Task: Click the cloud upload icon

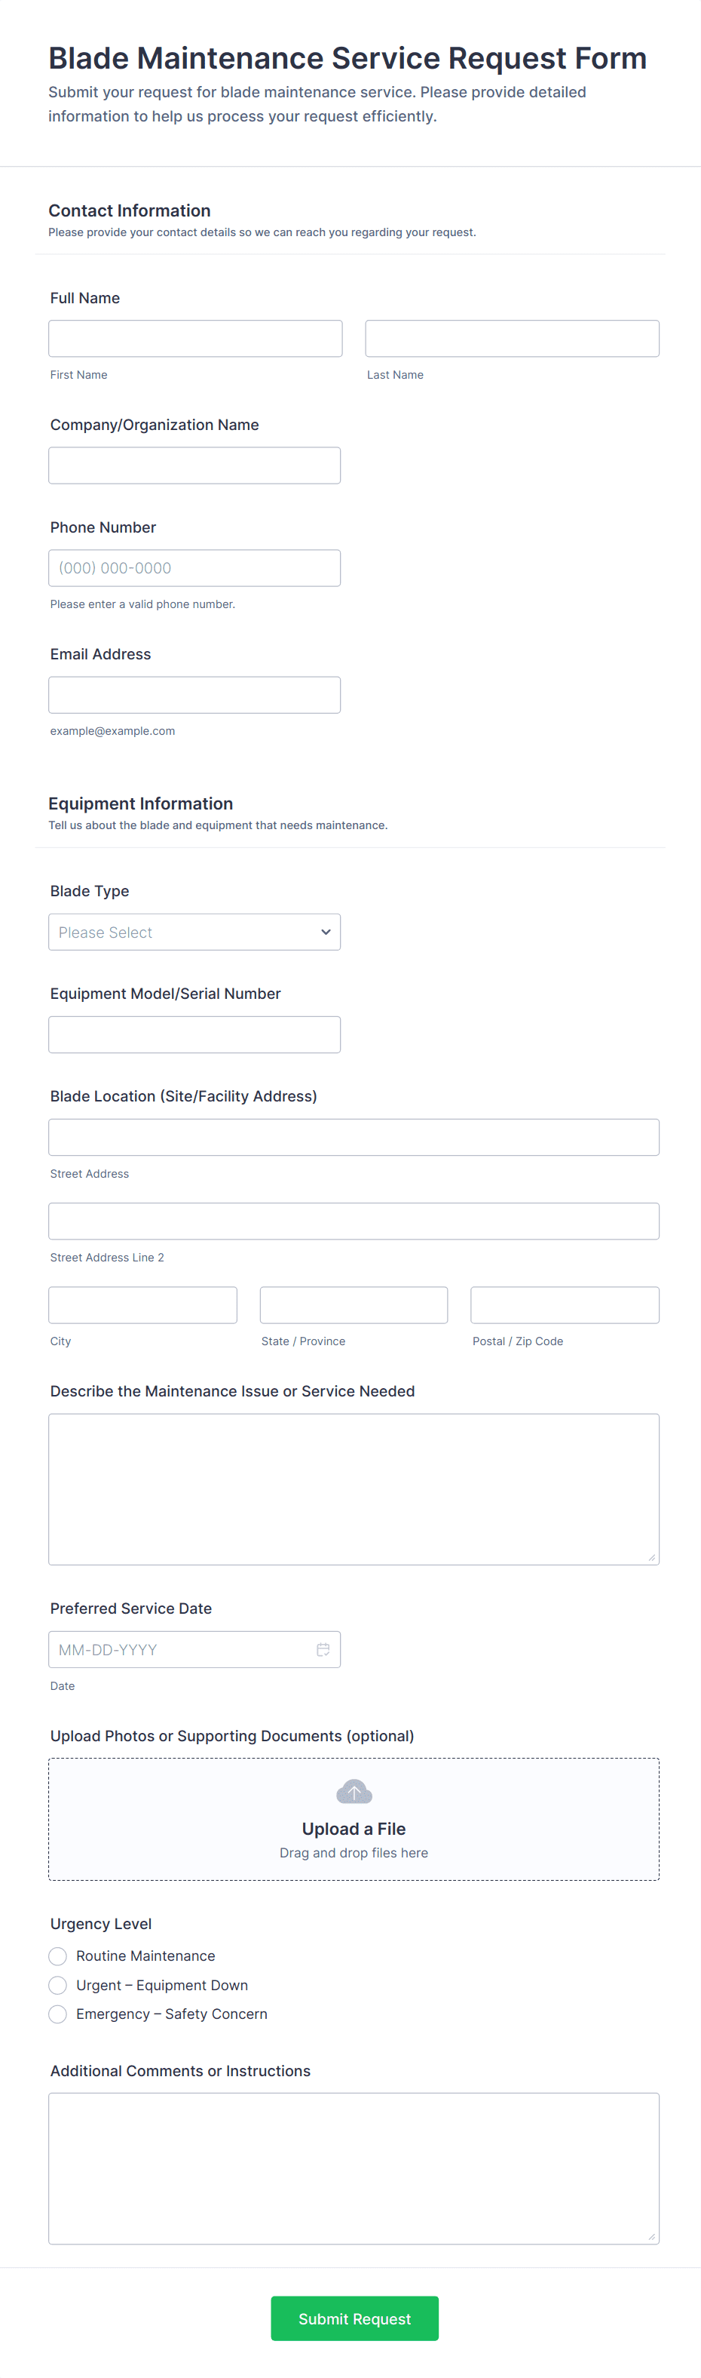Action: (x=354, y=1792)
